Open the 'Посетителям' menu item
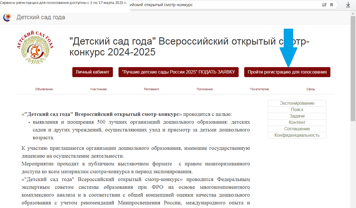This screenshot has width=356, height=208. (259, 89)
